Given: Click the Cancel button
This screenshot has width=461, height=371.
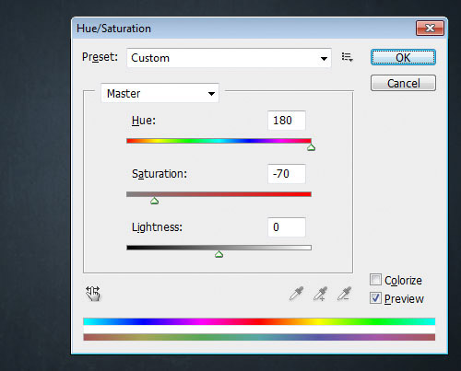Looking at the screenshot, I should (x=403, y=83).
